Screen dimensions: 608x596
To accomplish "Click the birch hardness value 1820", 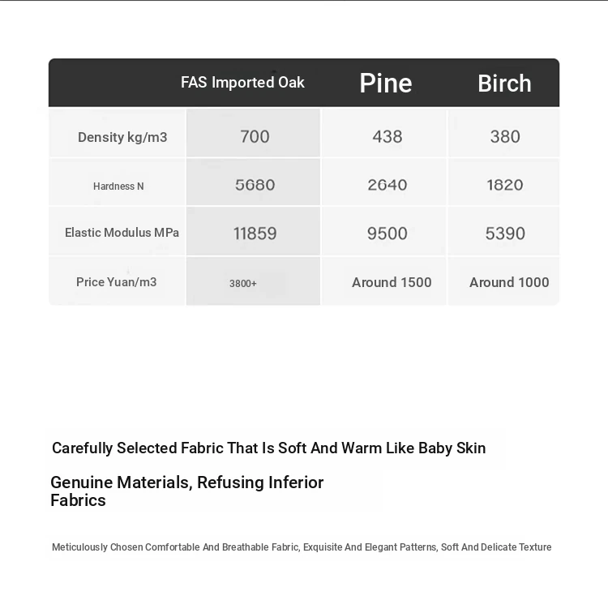I will tap(505, 185).
